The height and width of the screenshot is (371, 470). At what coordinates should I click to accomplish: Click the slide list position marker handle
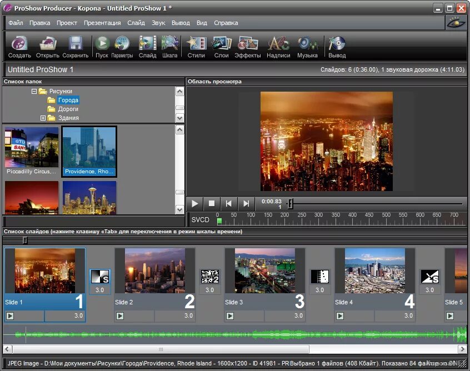[26, 240]
